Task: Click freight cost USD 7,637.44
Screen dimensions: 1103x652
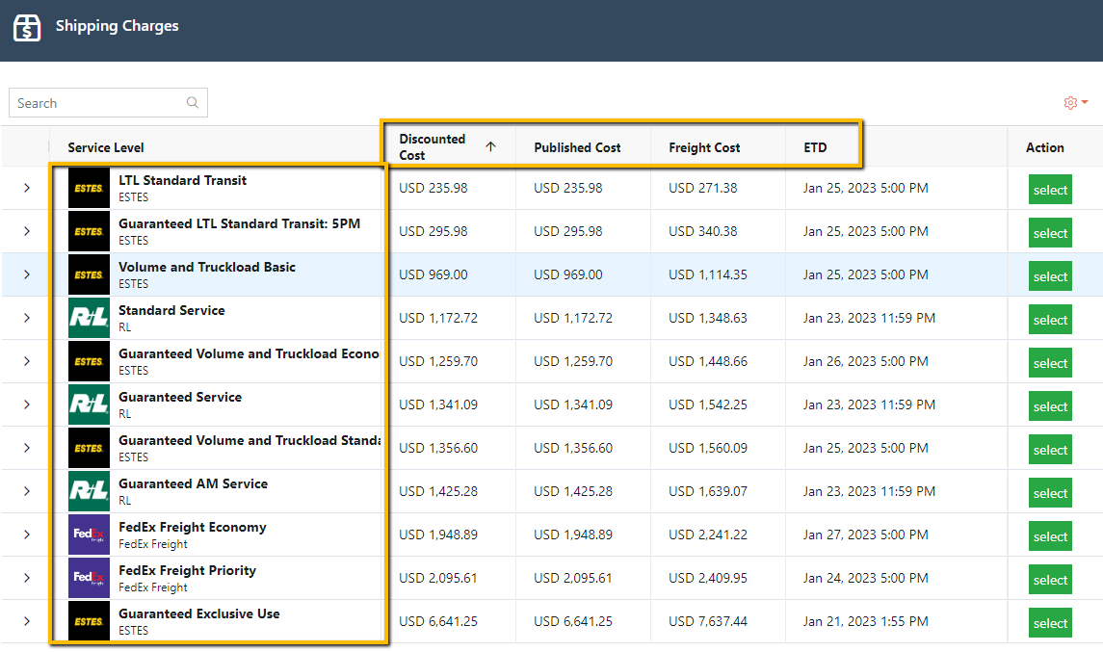Action: coord(708,622)
